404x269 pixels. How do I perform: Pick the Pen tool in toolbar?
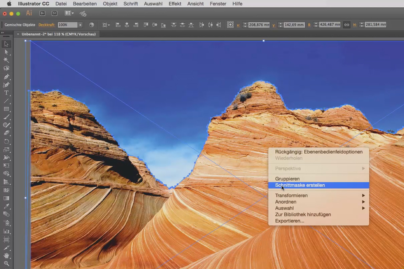pyautogui.click(x=6, y=77)
